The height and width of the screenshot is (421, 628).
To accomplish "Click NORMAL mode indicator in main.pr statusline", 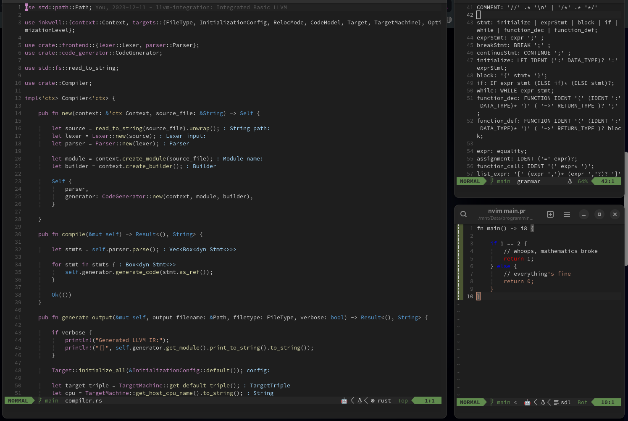I will click(470, 403).
